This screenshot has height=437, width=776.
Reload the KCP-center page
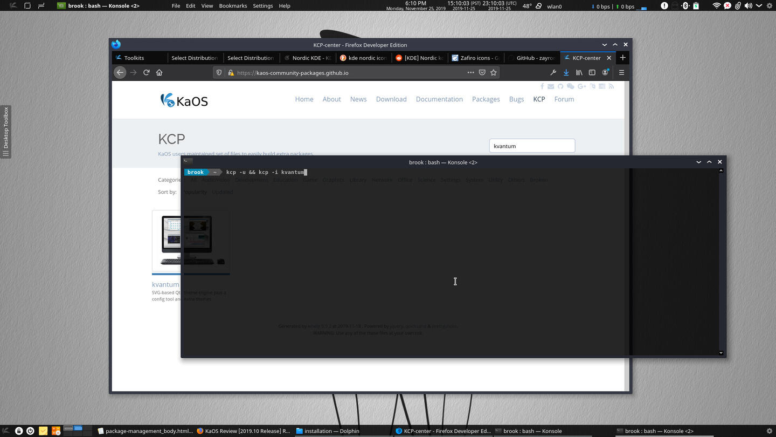[x=146, y=72]
